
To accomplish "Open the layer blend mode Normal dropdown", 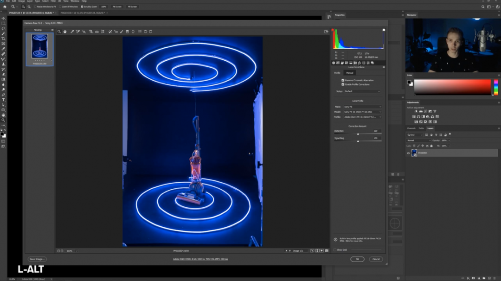I will pyautogui.click(x=418, y=140).
